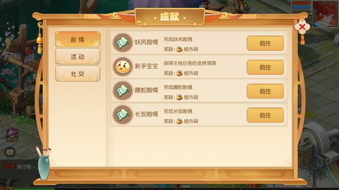Click the silver coin bag icon in 新手宝宝 reward

point(179,73)
